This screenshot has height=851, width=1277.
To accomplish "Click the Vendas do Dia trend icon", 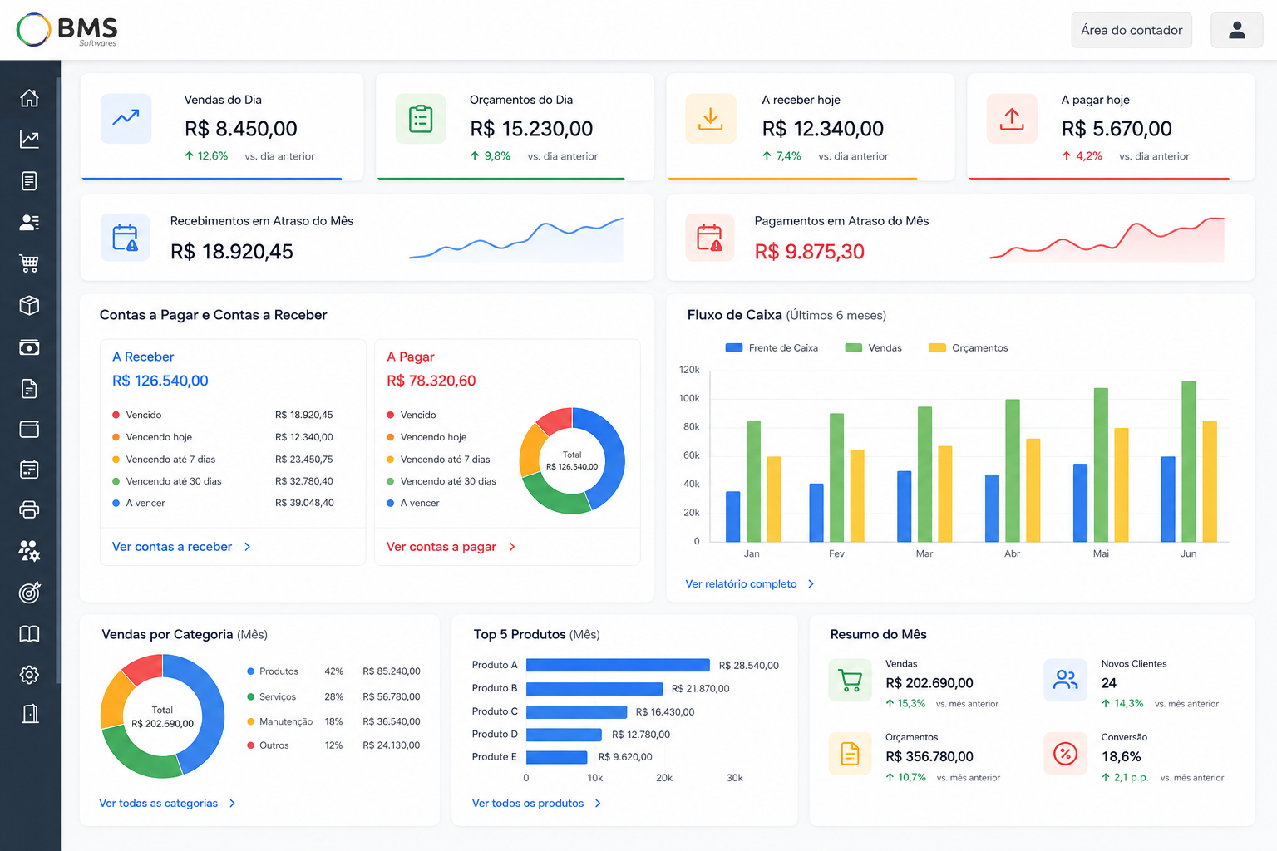I will point(126,119).
